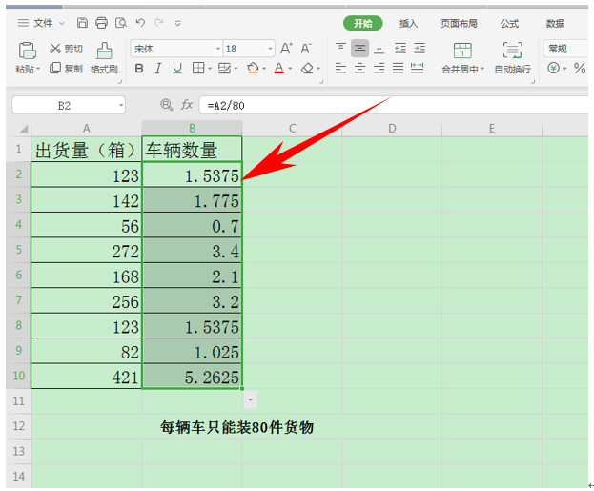Increase font size with A+ icon

(286, 49)
